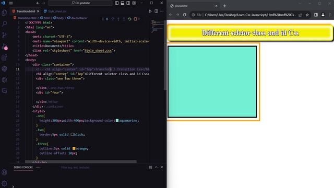The width and height of the screenshot is (334, 188).
Task: Click the orange color swatch in code
Action: tap(74, 148)
